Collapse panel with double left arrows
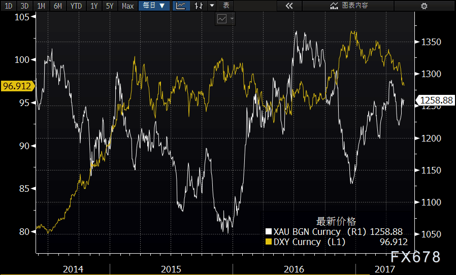The width and height of the screenshot is (456, 275). 289,6
